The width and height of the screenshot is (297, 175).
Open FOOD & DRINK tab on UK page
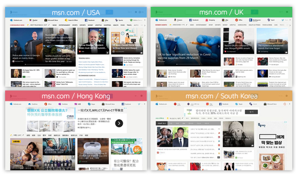(x=267, y=25)
